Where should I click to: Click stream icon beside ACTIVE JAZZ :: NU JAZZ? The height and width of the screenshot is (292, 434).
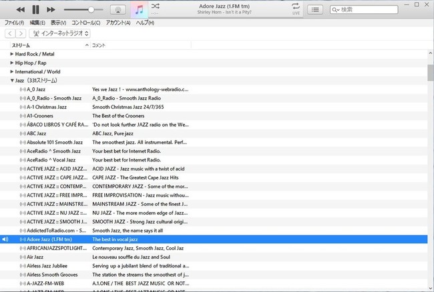click(x=23, y=213)
